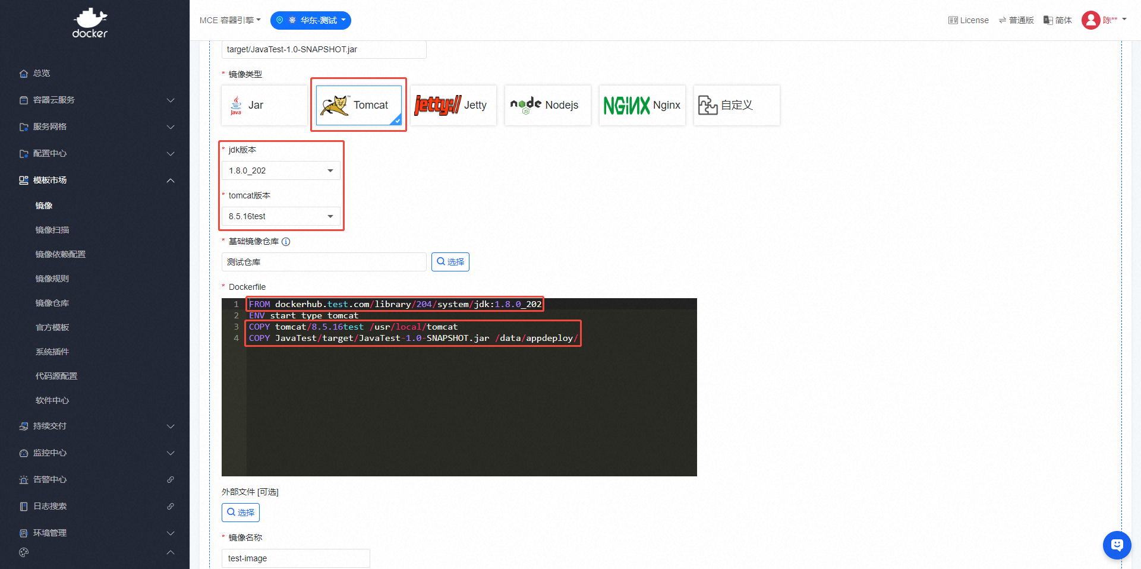Select the Nodejs image type
The image size is (1141, 569).
coord(547,105)
